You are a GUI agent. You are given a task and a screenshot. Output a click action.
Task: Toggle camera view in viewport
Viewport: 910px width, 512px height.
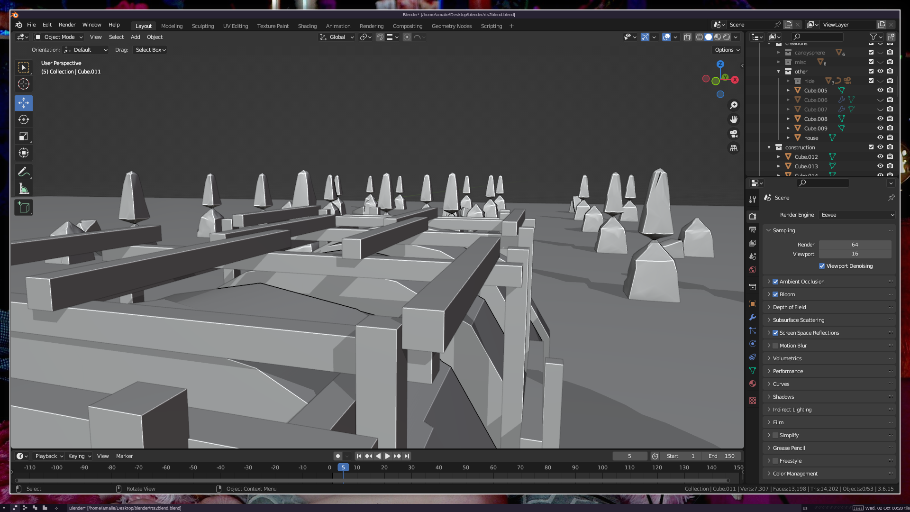click(734, 134)
